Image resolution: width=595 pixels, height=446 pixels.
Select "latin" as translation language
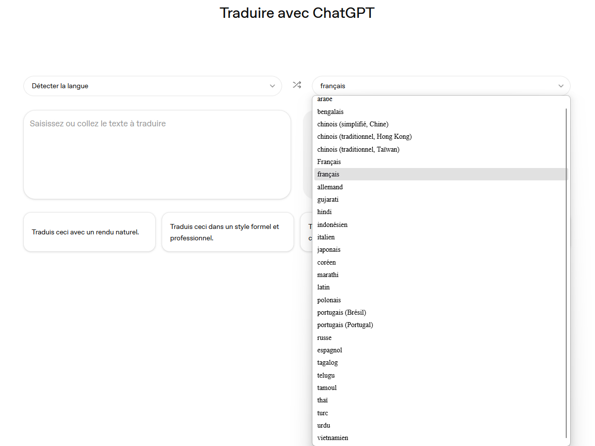(323, 287)
